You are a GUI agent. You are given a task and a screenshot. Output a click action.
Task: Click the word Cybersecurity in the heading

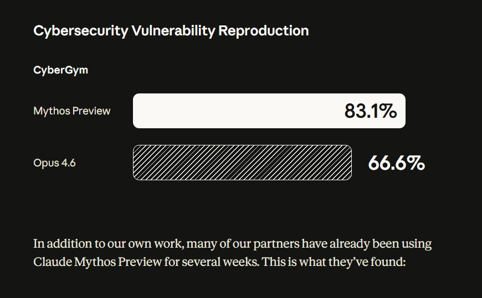click(80, 30)
